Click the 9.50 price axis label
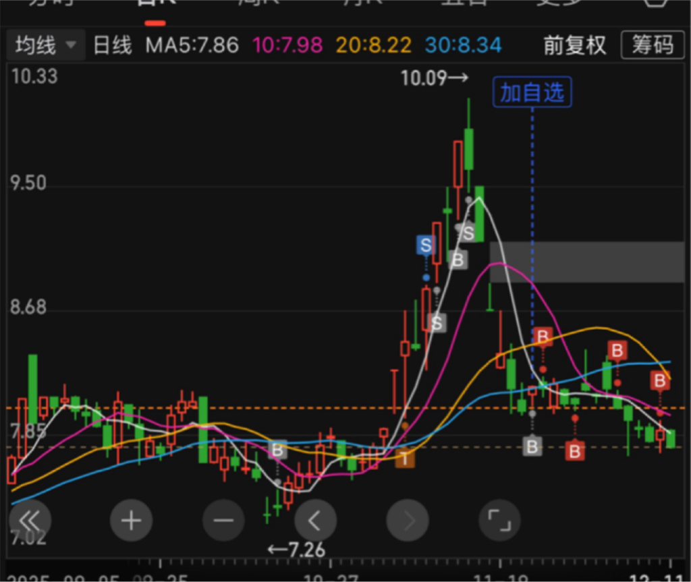 coord(28,183)
